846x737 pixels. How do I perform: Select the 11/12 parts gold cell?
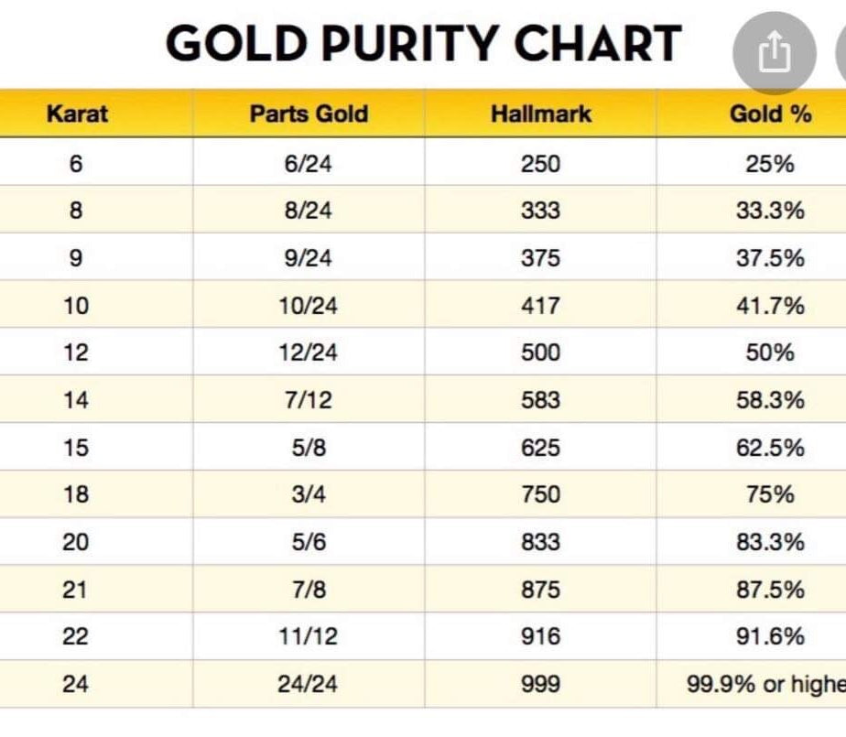[x=309, y=636]
